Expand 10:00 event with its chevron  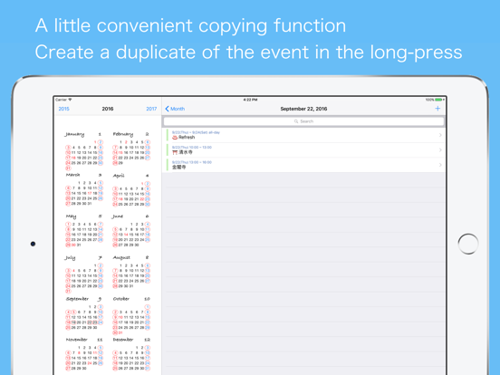coord(440,149)
